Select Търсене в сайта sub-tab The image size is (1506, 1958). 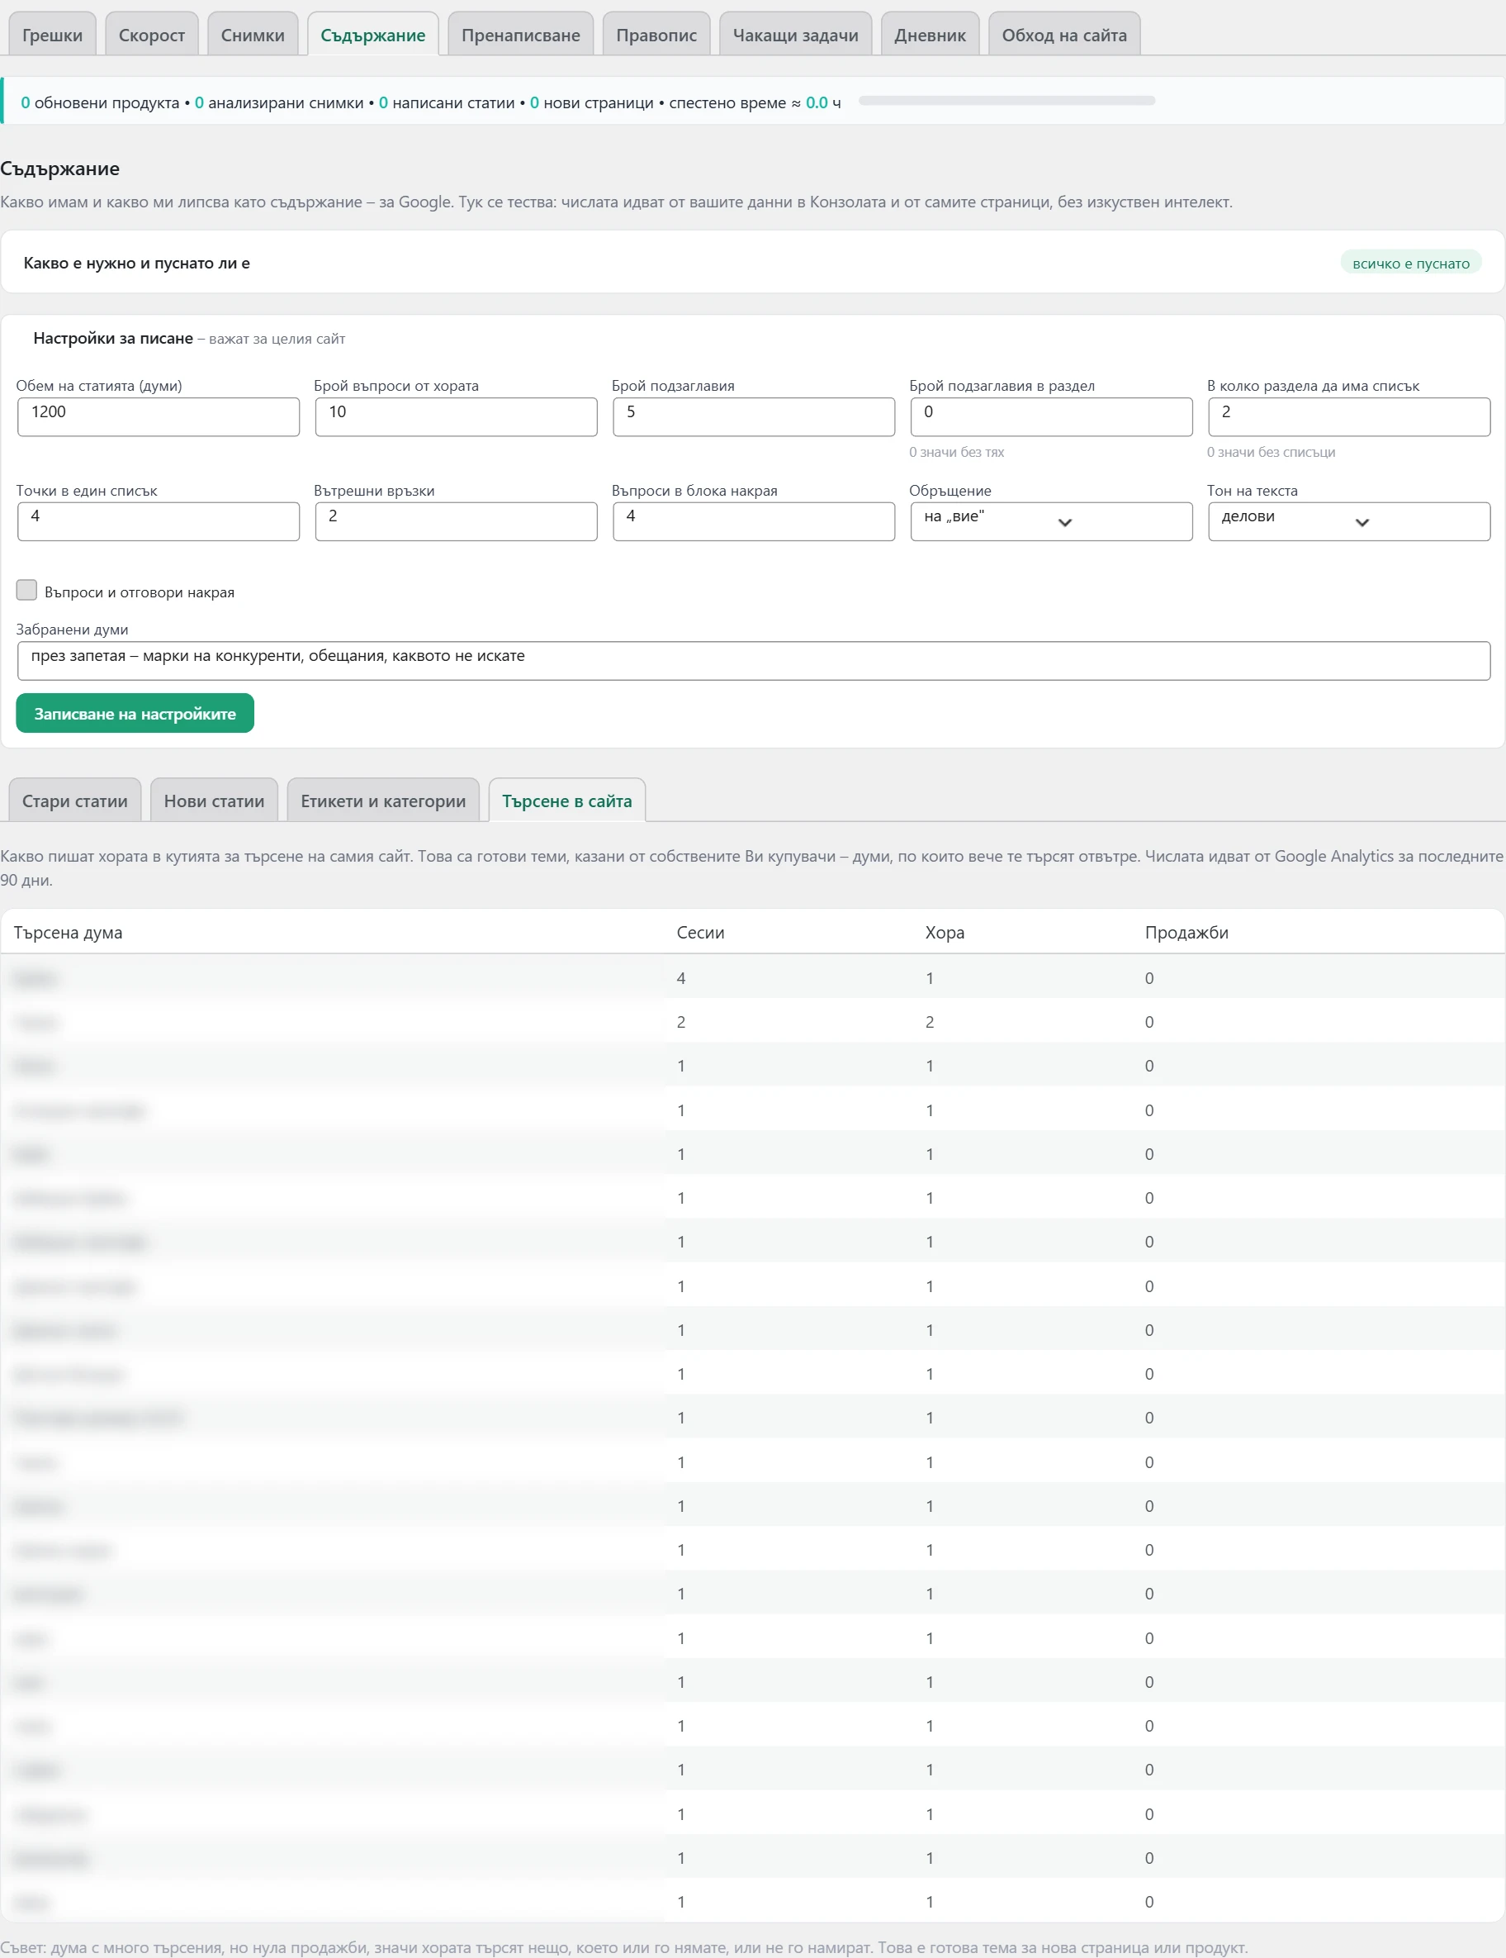[x=567, y=800]
